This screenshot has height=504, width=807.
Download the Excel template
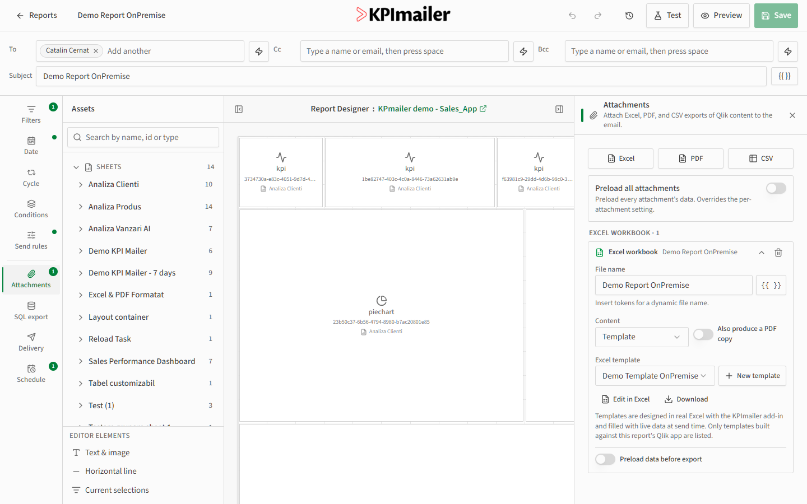pos(686,399)
